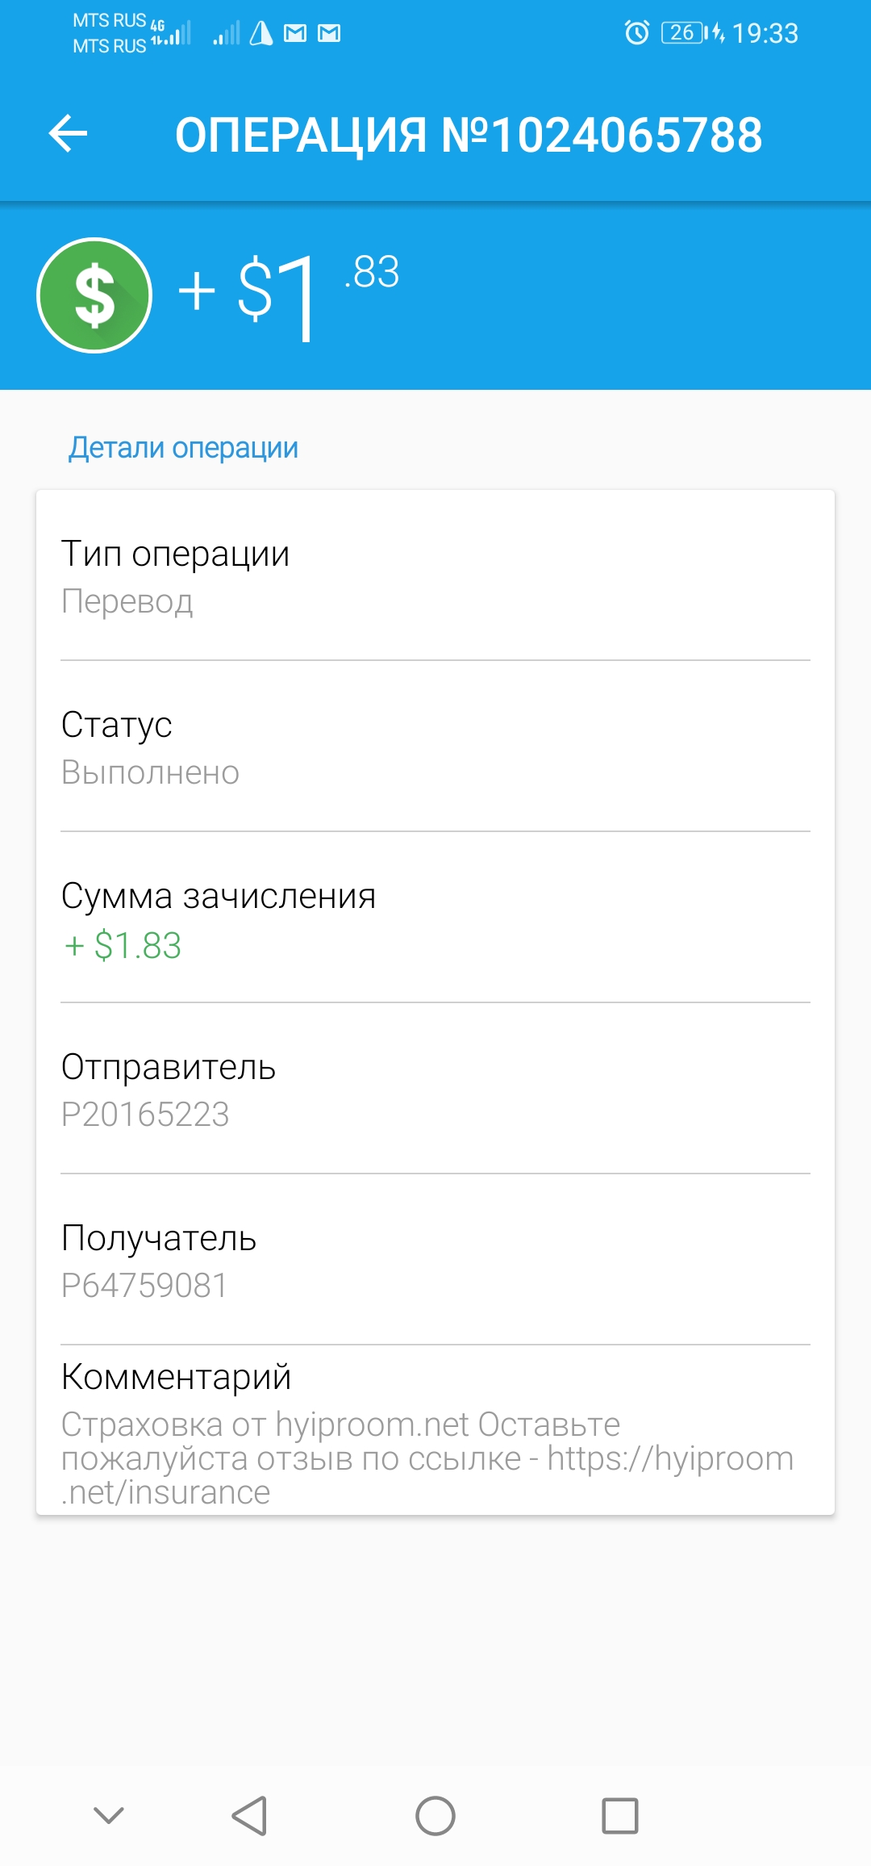Image resolution: width=871 pixels, height=1866 pixels.
Task: Tap the alarm clock status icon
Action: coord(636,33)
